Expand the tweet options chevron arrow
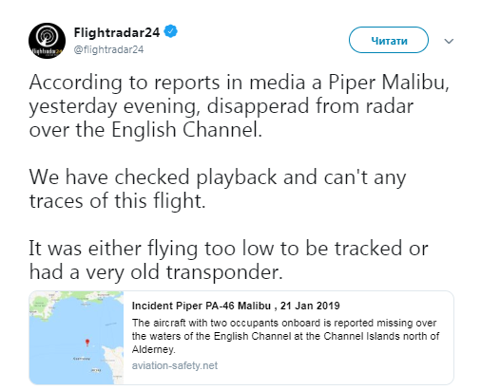Image resolution: width=481 pixels, height=390 pixels. click(449, 41)
